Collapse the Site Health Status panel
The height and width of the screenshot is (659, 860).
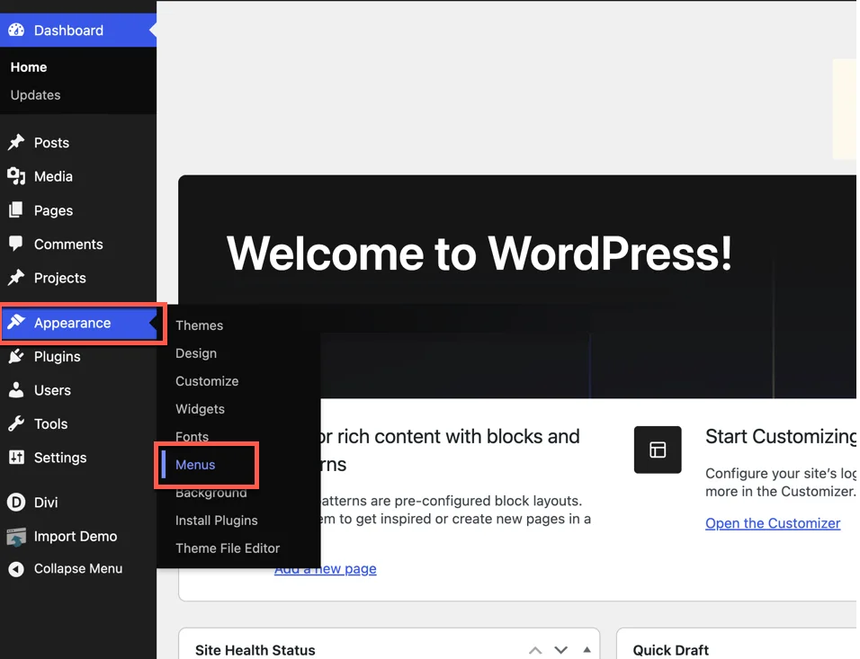click(x=587, y=650)
